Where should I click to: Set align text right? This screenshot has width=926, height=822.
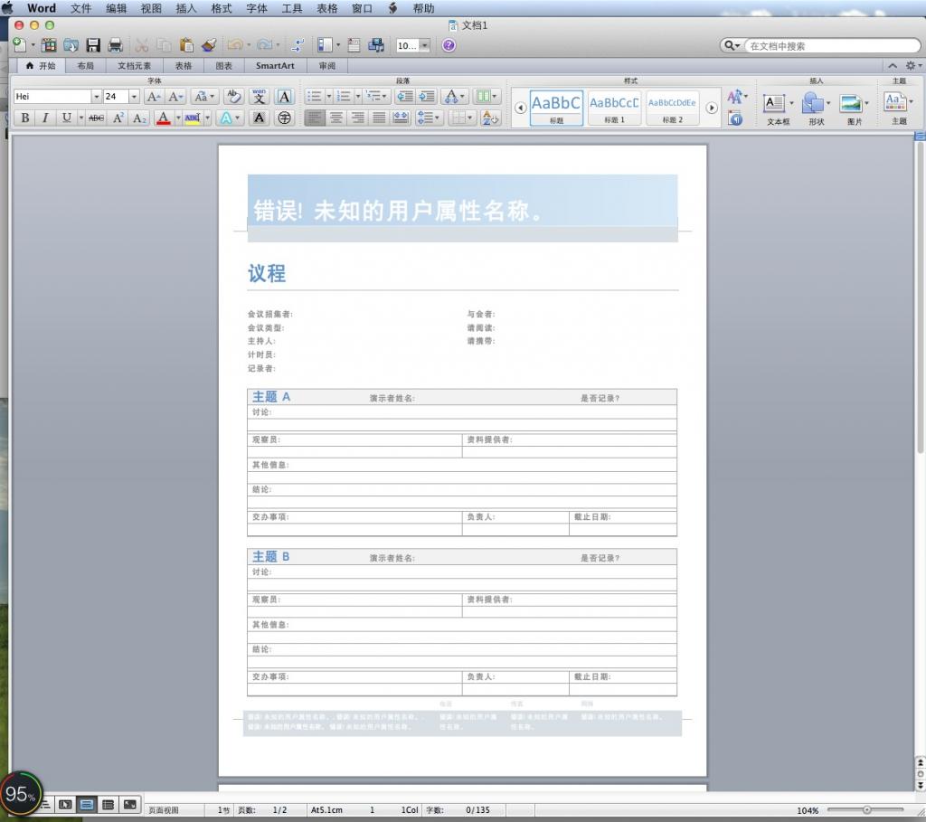click(x=358, y=118)
